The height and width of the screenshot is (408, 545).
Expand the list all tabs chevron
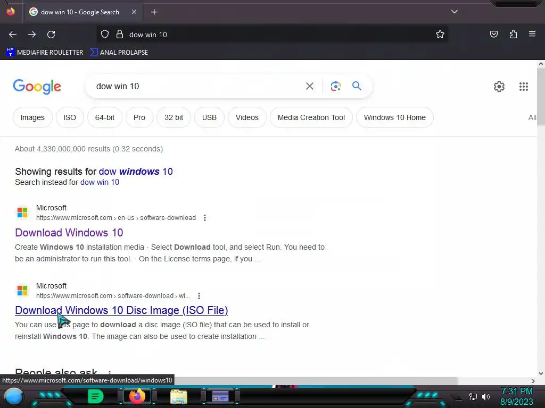(x=455, y=12)
